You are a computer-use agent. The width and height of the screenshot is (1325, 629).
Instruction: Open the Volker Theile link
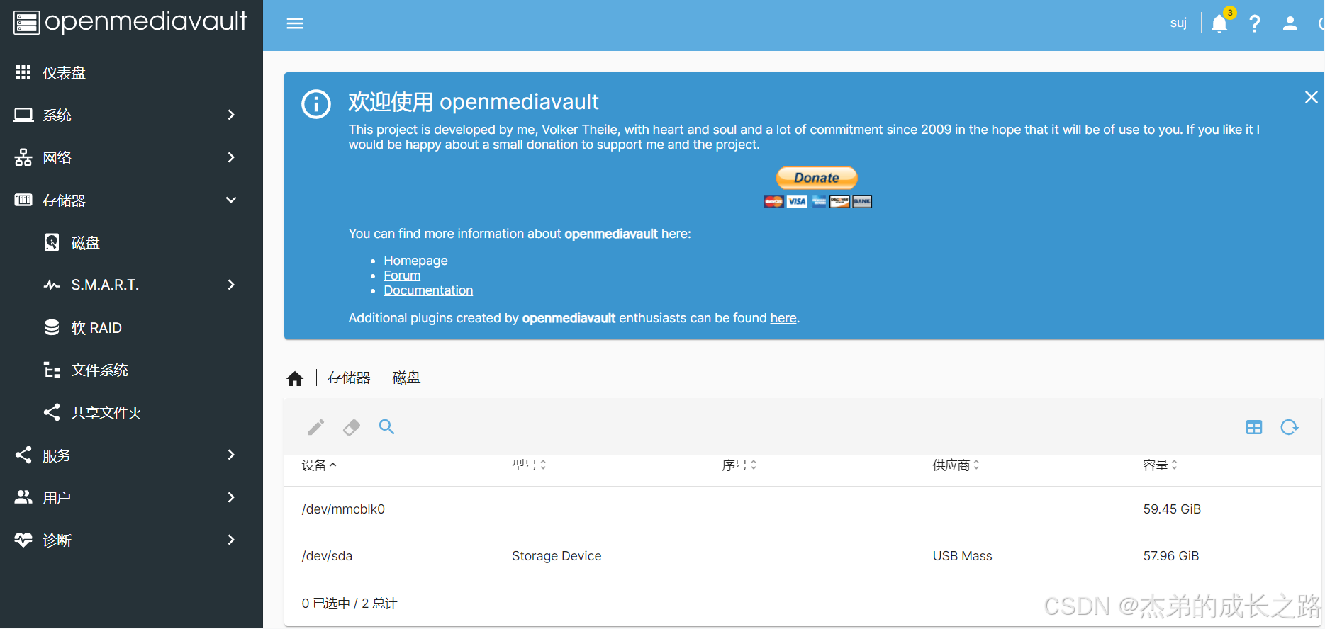click(x=579, y=130)
